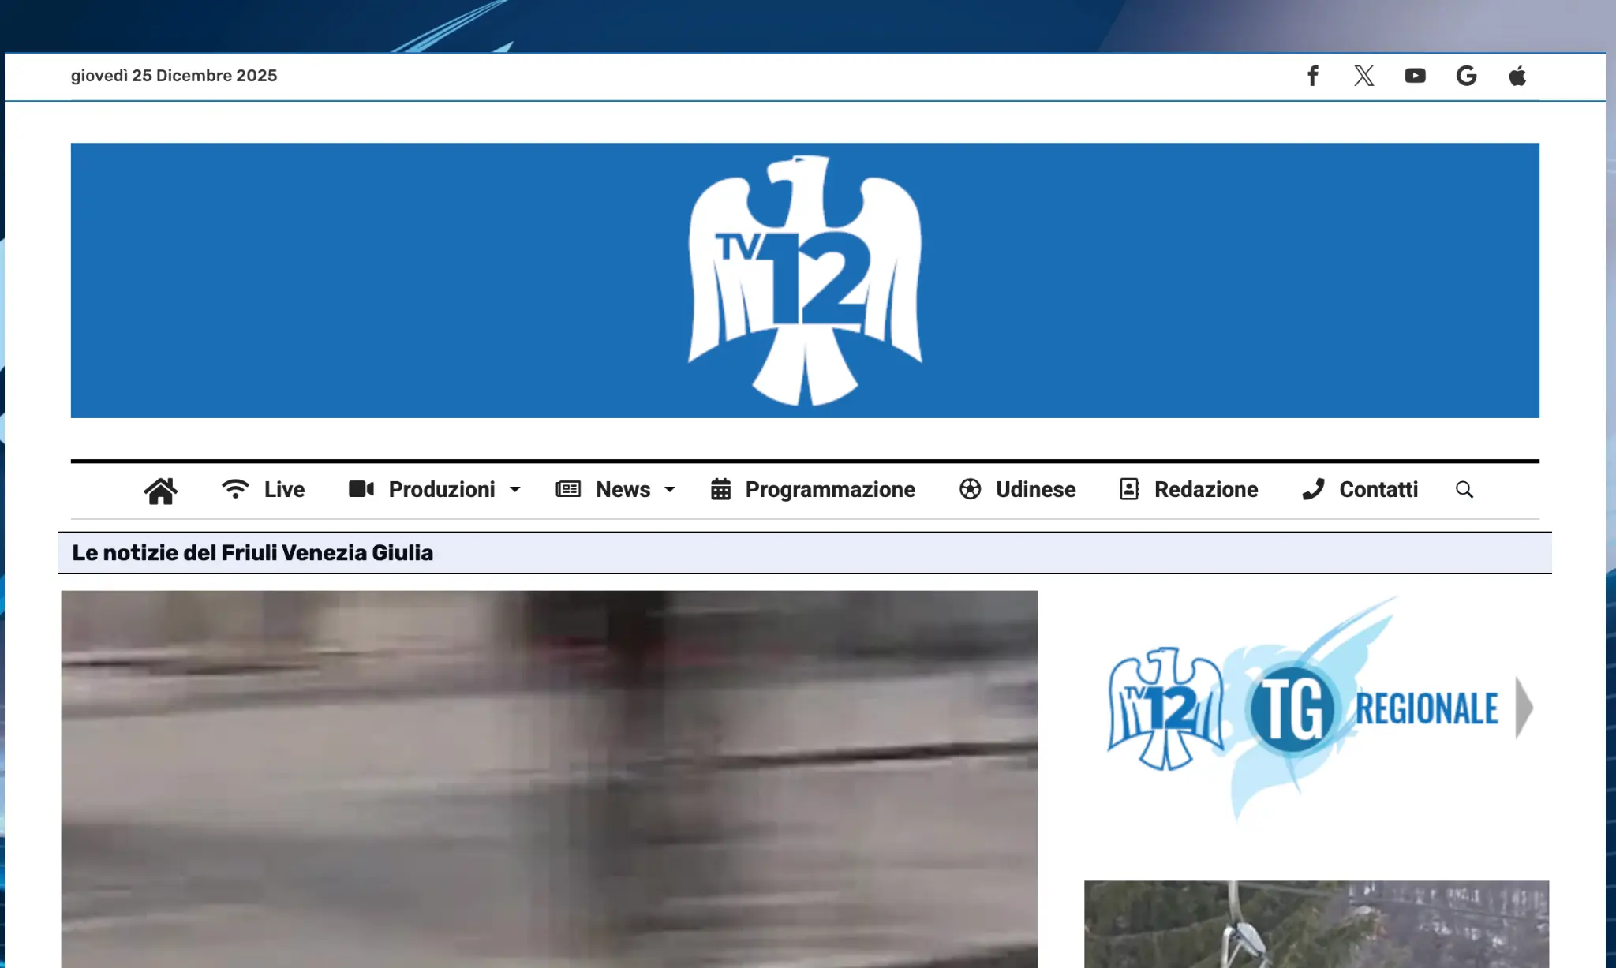
Task: Go to home via house icon
Action: (x=160, y=490)
